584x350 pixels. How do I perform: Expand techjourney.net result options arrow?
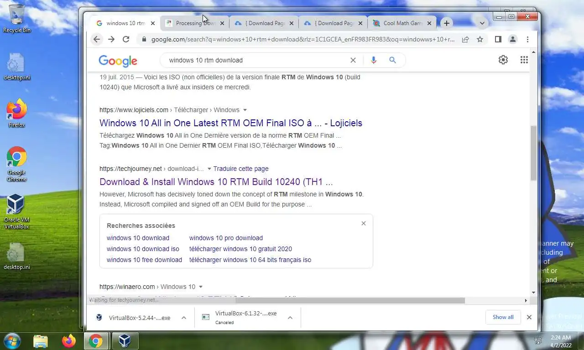tap(209, 169)
